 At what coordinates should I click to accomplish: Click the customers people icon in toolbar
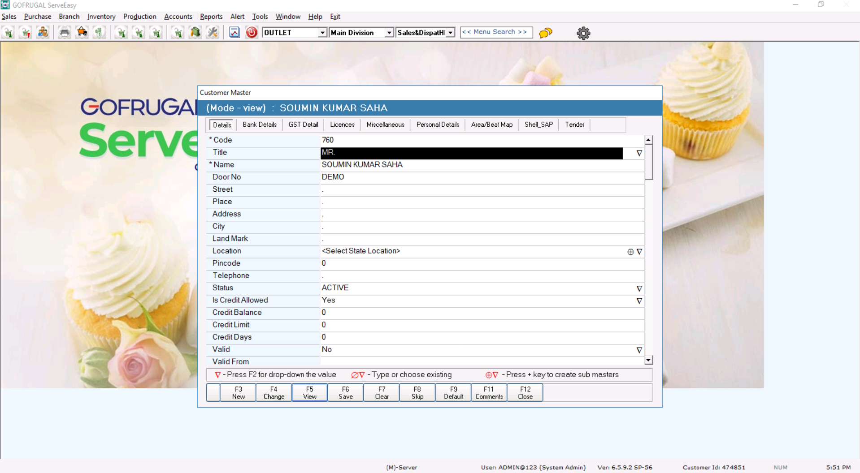pos(43,33)
